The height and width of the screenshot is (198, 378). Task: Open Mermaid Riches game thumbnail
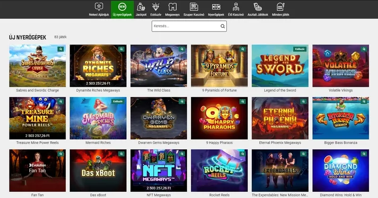click(x=98, y=118)
